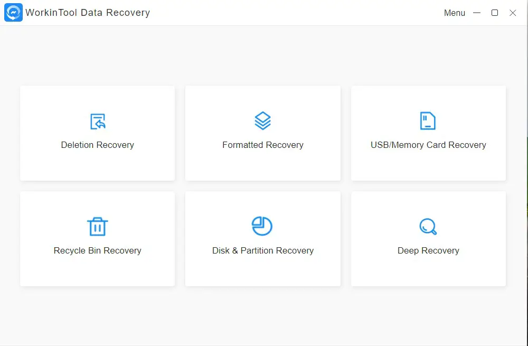Click the USB/Memory Card icon

click(428, 120)
